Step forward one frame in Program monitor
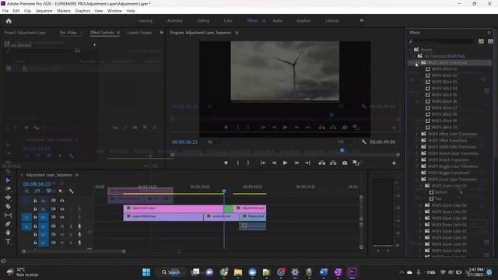Viewport: 498px width, 280px height. [296, 163]
